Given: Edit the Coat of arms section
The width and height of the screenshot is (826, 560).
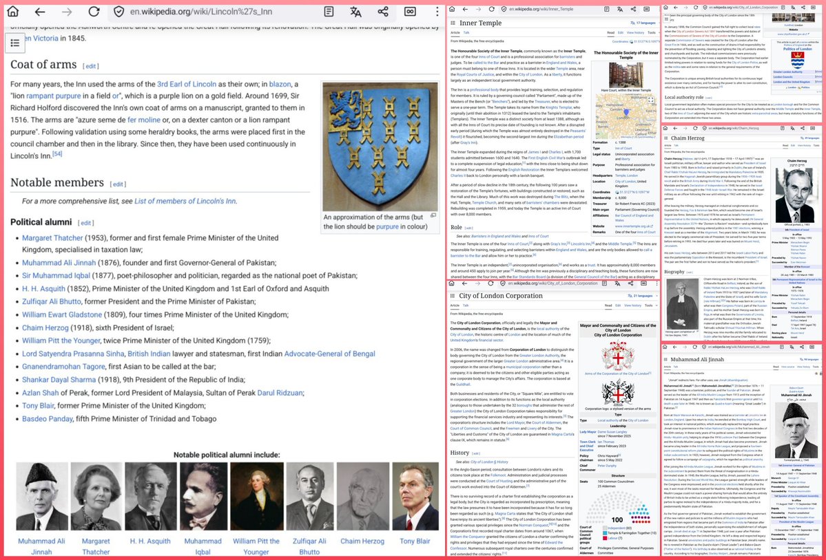Looking at the screenshot, I should pos(91,66).
